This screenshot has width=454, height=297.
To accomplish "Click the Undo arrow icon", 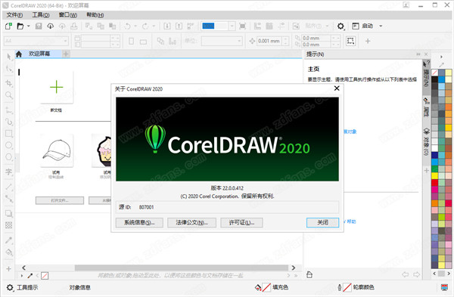I will tap(127, 26).
